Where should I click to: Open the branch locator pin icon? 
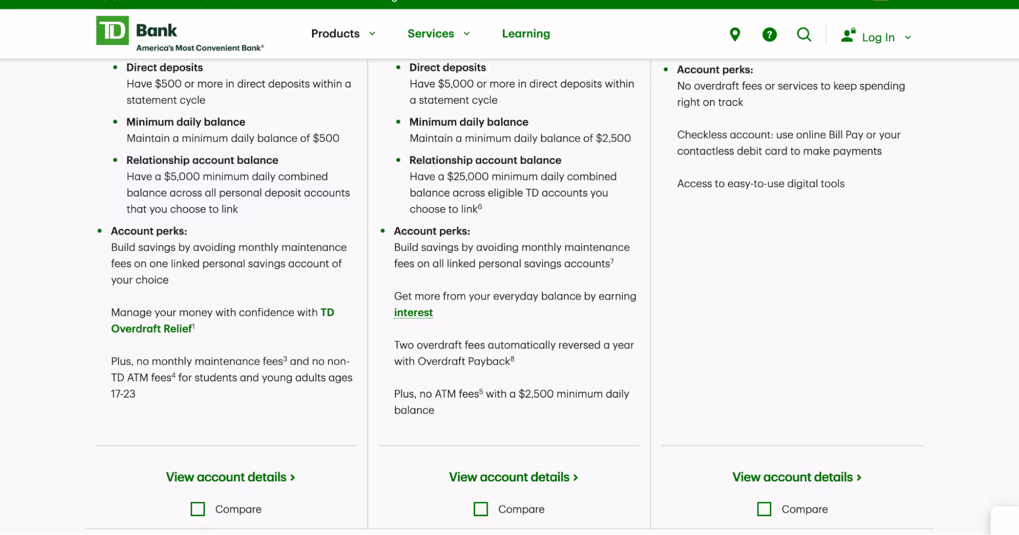(x=735, y=34)
